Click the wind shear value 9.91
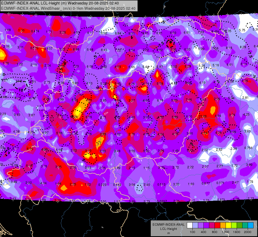The height and width of the screenshot is (237, 258). [132, 33]
